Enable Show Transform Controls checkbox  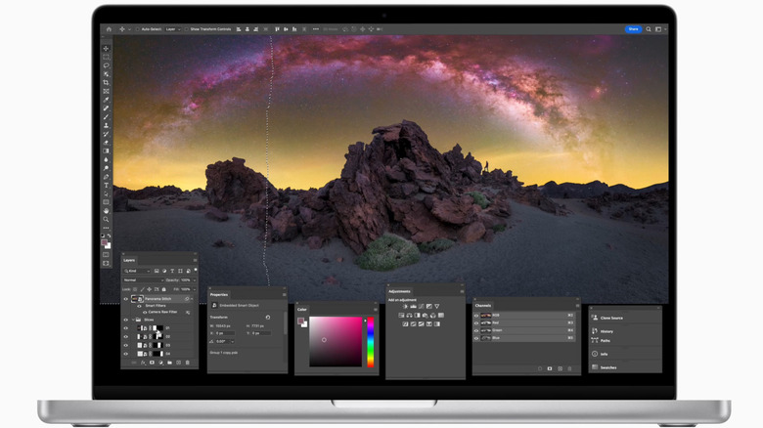187,29
